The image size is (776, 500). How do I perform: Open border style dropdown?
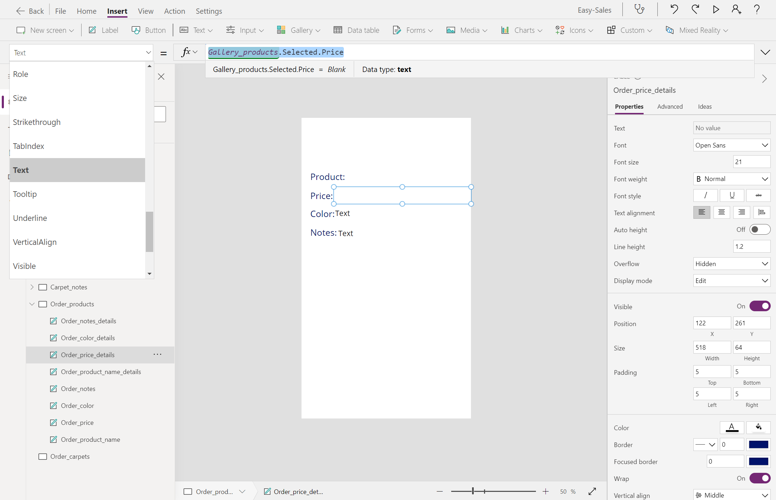point(705,445)
